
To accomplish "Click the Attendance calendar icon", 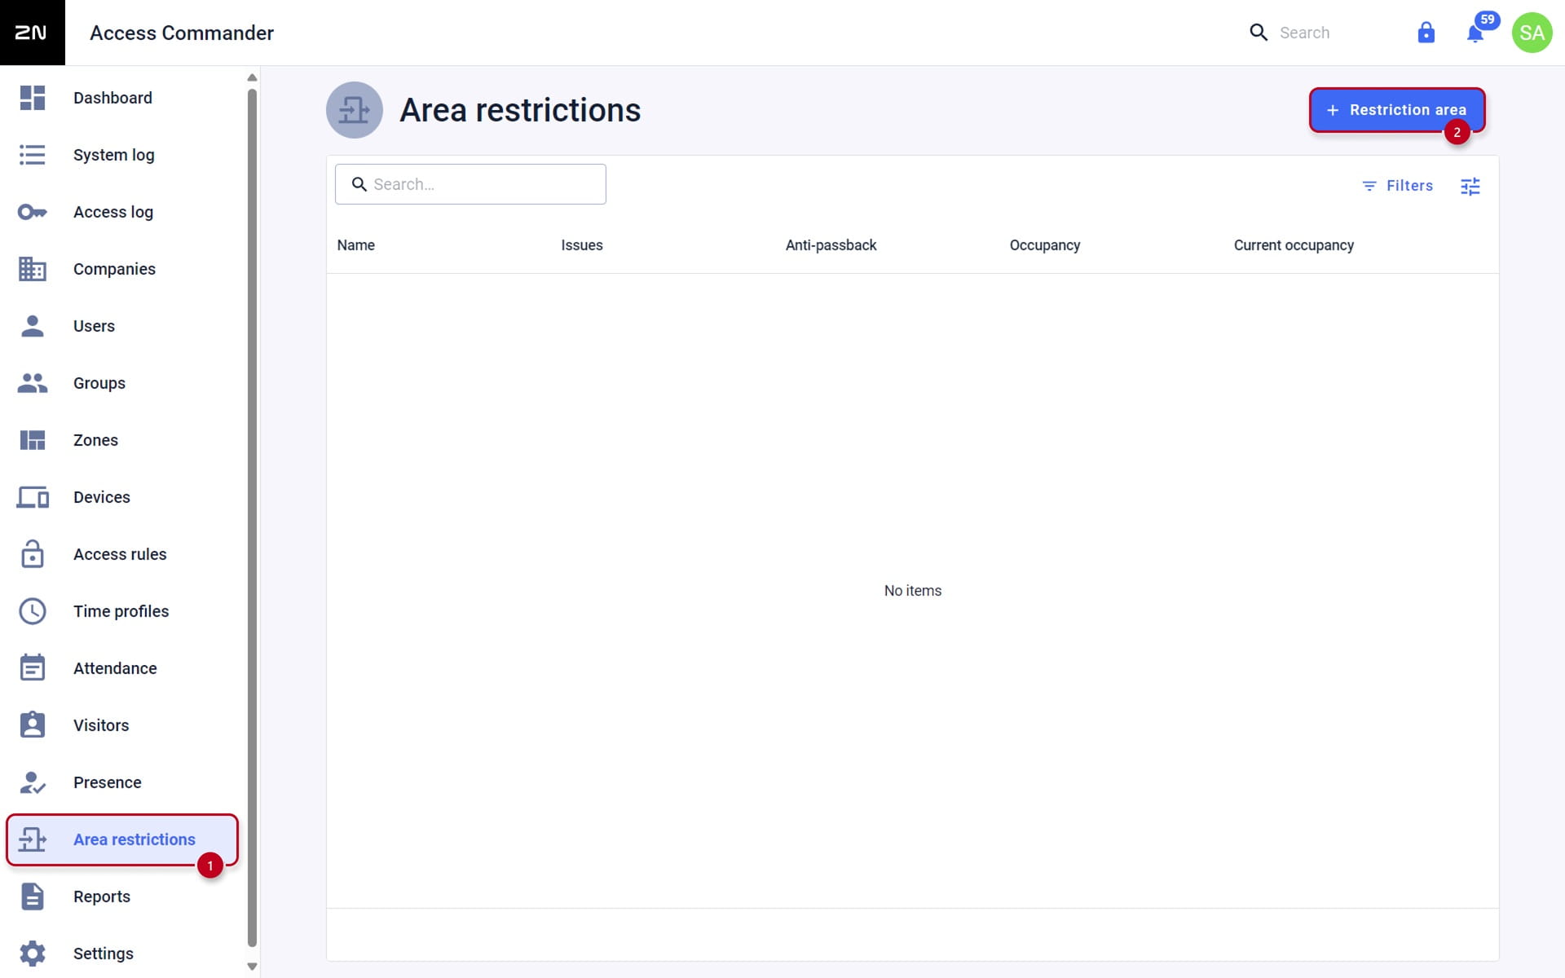I will tap(33, 668).
